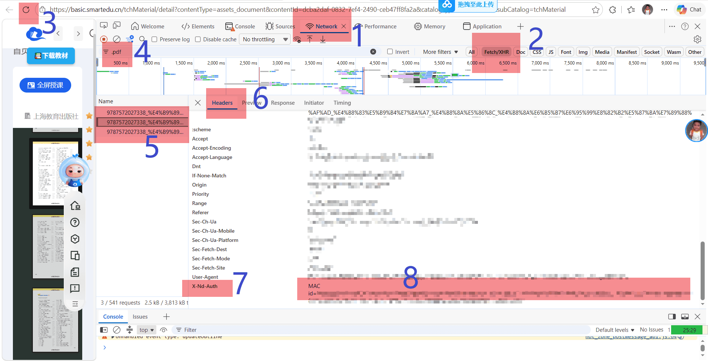Toggle device emulation icon in DevTools
The height and width of the screenshot is (361, 708).
click(x=117, y=26)
